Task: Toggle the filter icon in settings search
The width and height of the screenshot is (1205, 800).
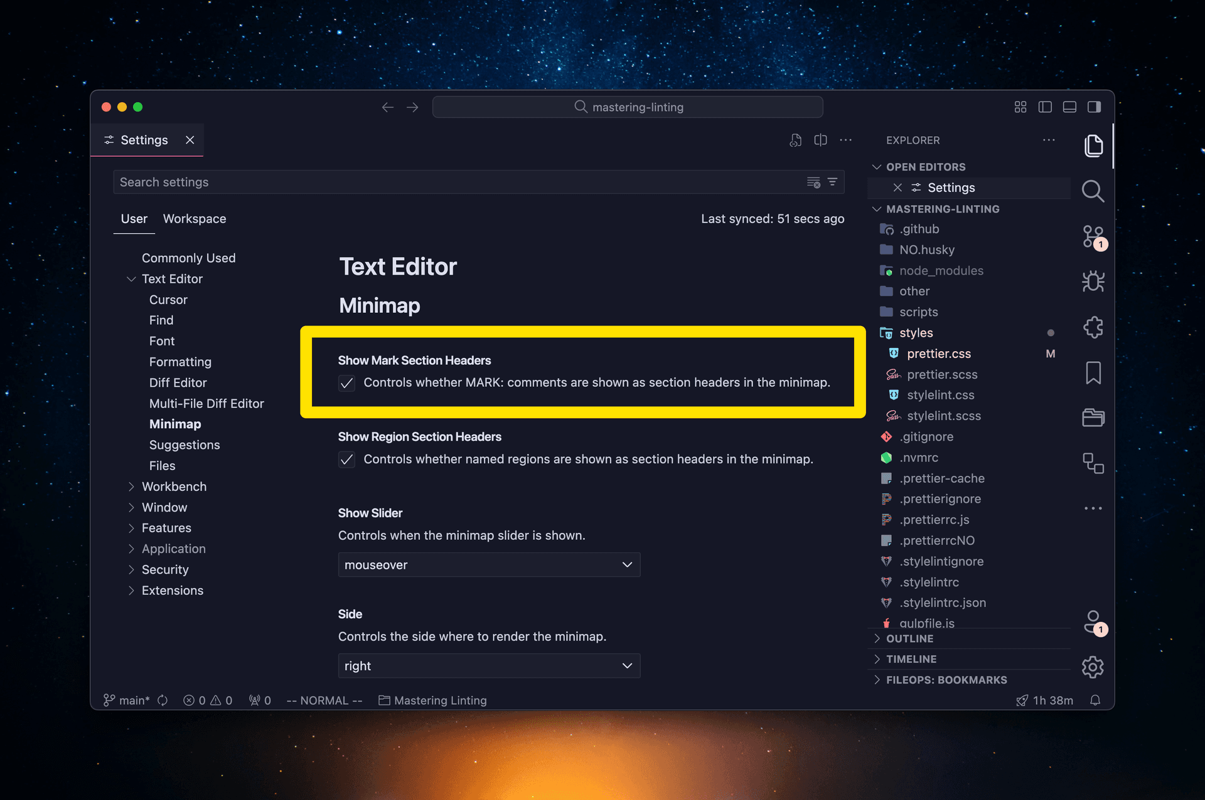Action: 832,182
